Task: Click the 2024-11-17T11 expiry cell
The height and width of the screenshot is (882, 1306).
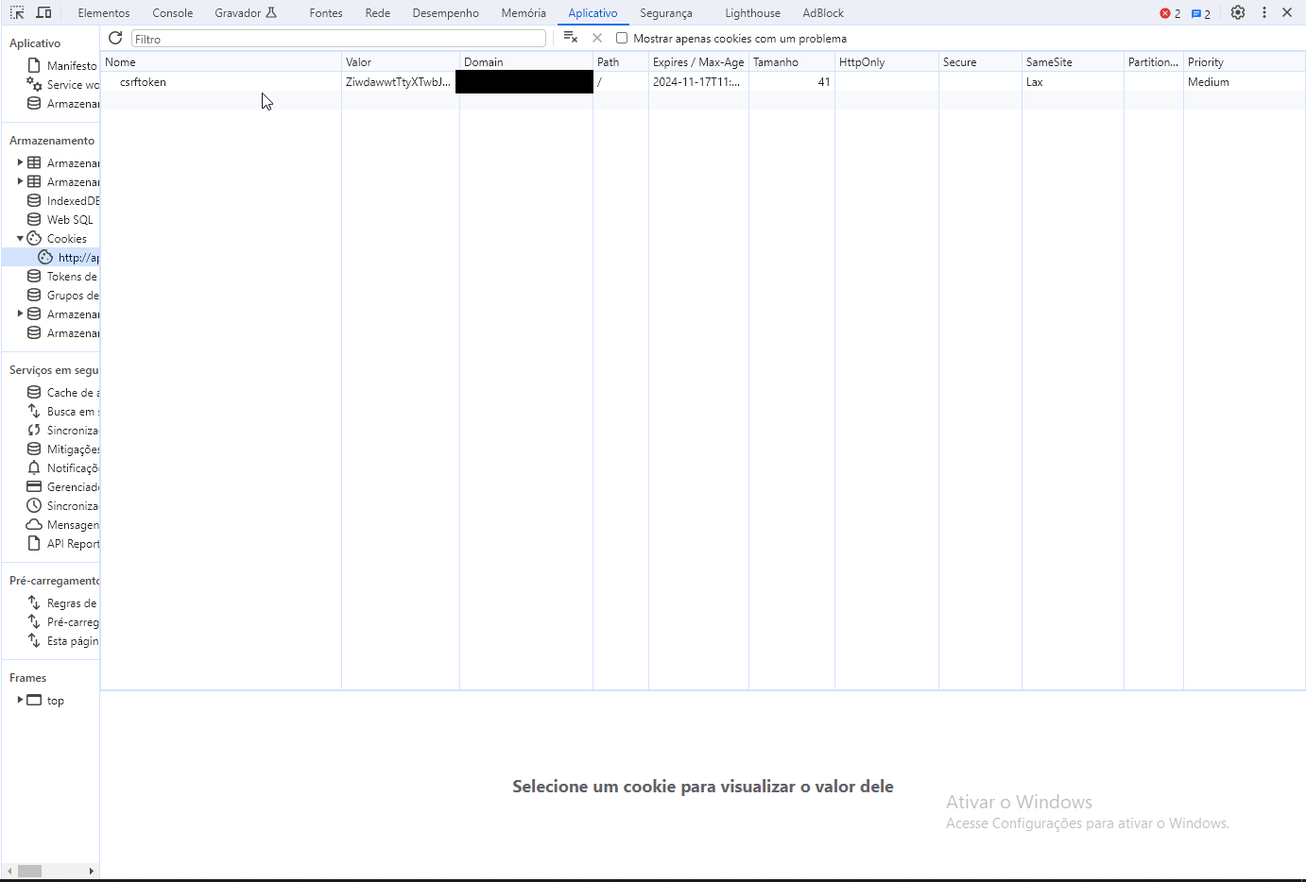Action: click(698, 81)
